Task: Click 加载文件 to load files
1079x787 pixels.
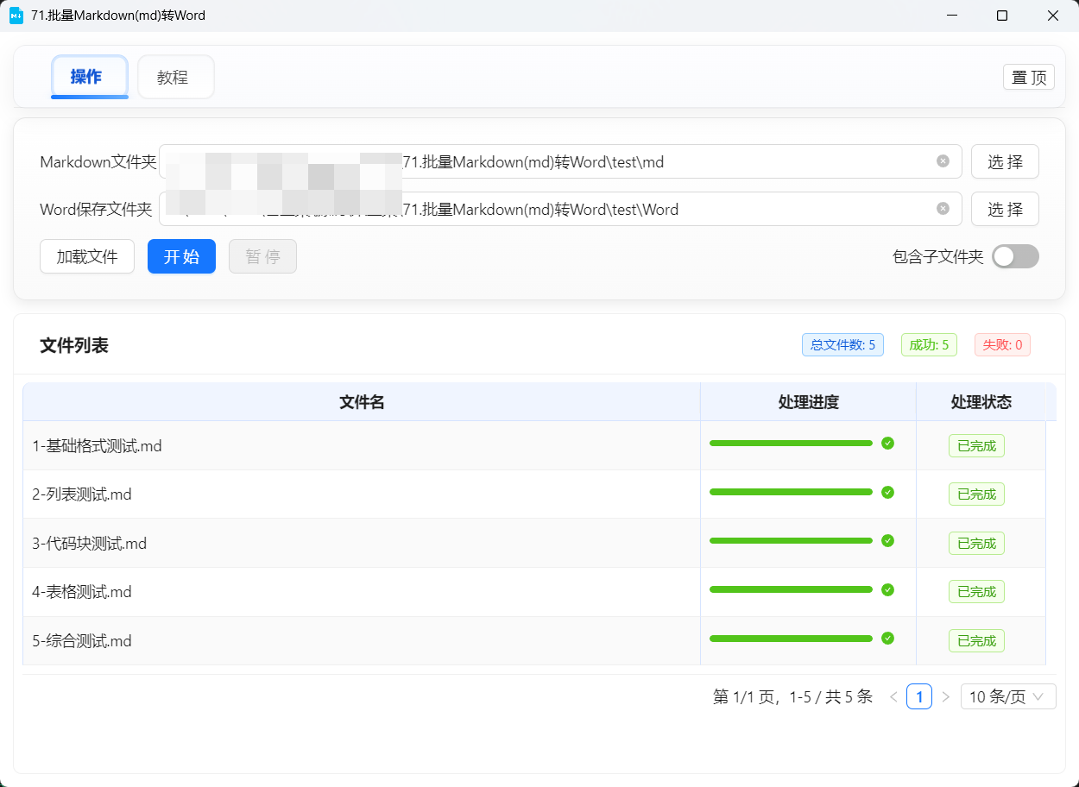Action: 86,256
